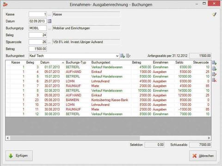
Task: Click the VSt 8% inkl. Invest description box
Action: click(86, 42)
